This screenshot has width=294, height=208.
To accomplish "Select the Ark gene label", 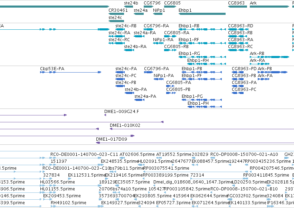I will tap(253, 3).
